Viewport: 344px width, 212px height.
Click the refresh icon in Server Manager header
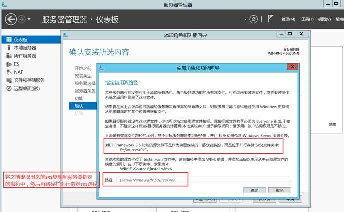[x=253, y=19]
